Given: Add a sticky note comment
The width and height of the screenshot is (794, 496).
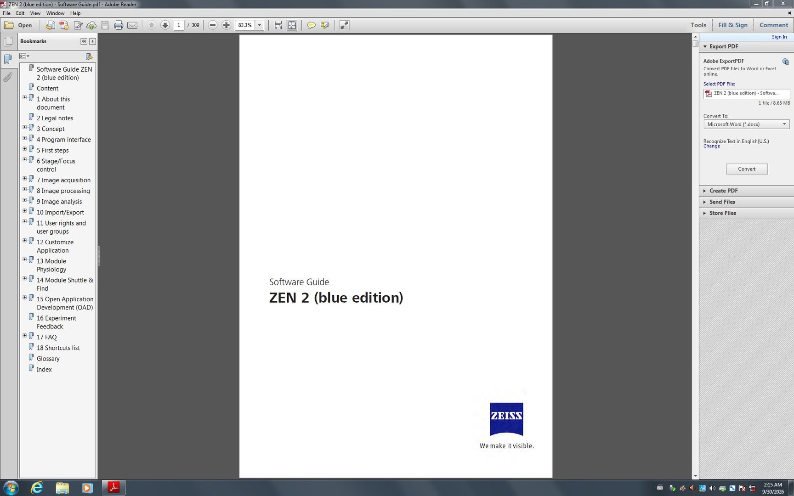Looking at the screenshot, I should coord(311,25).
